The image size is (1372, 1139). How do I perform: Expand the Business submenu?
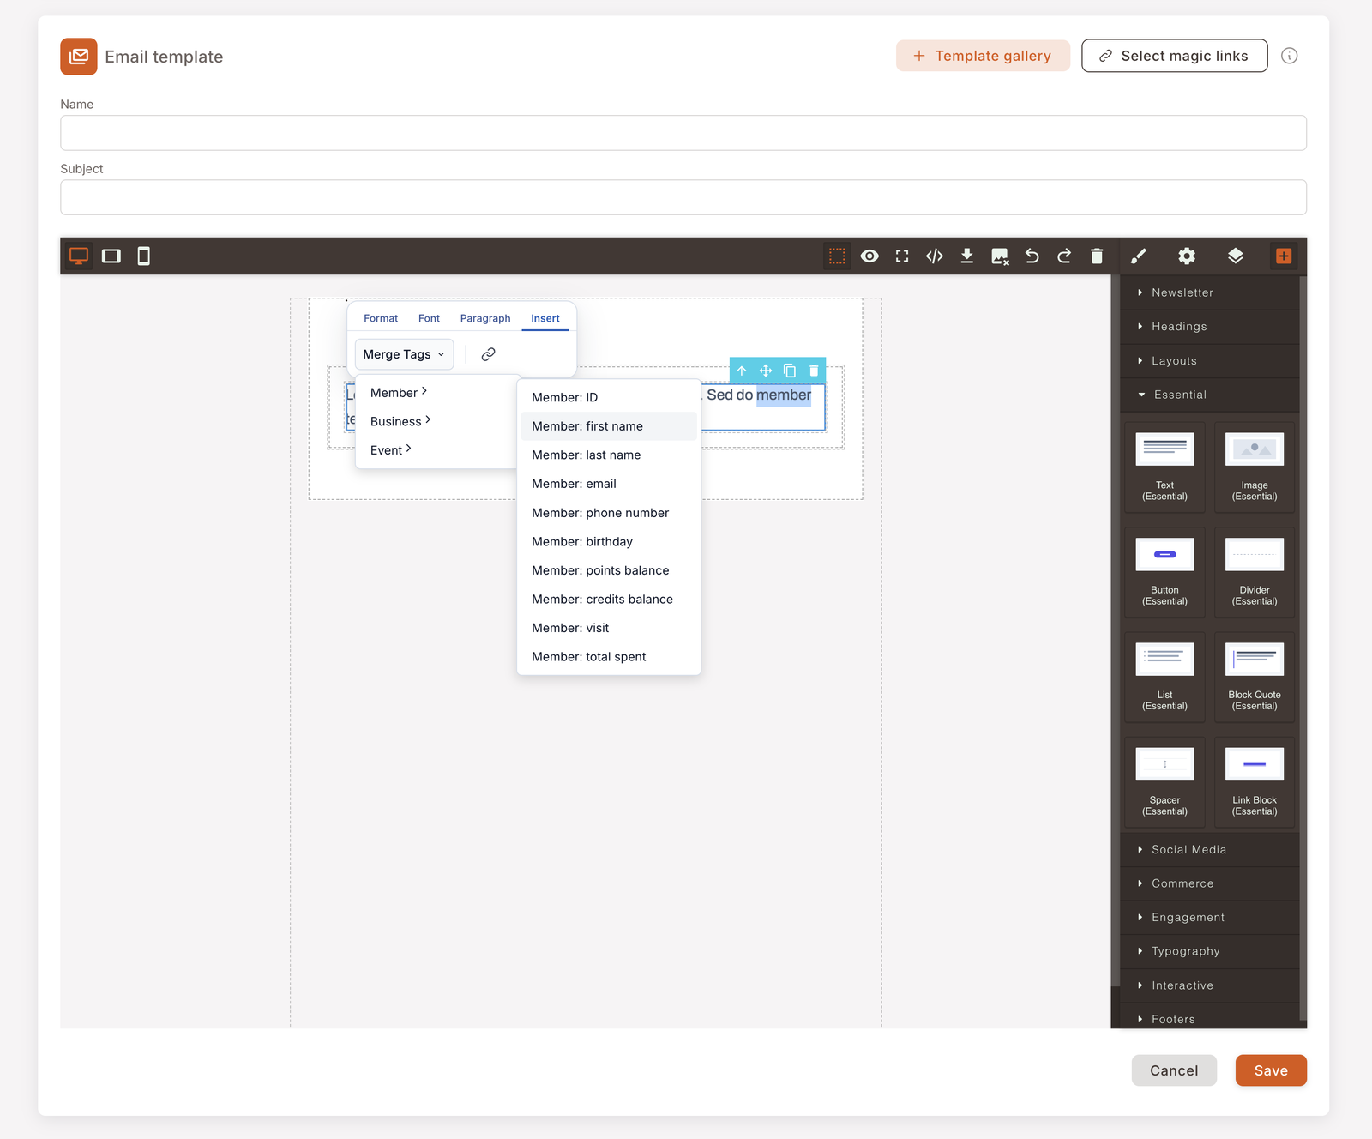437,421
